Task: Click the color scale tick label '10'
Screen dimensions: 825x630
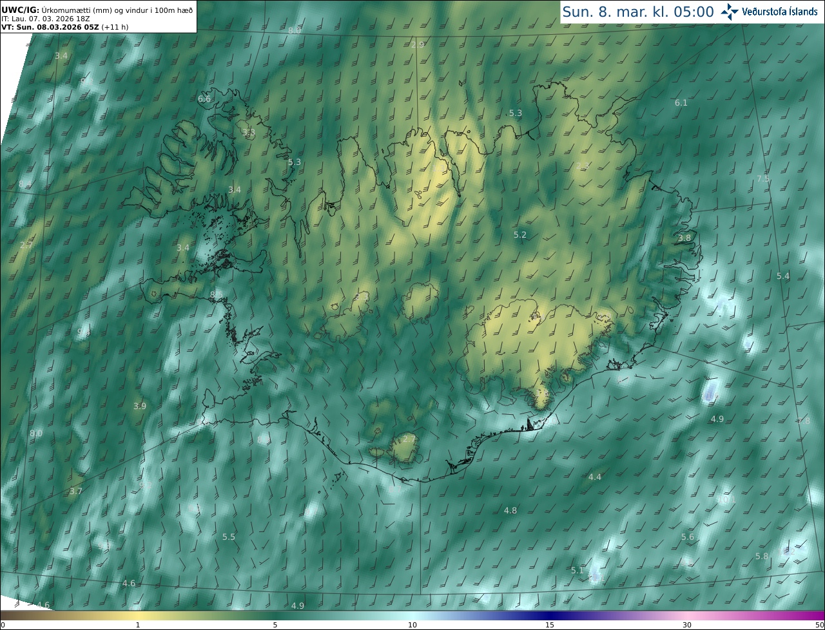Action: pos(412,625)
